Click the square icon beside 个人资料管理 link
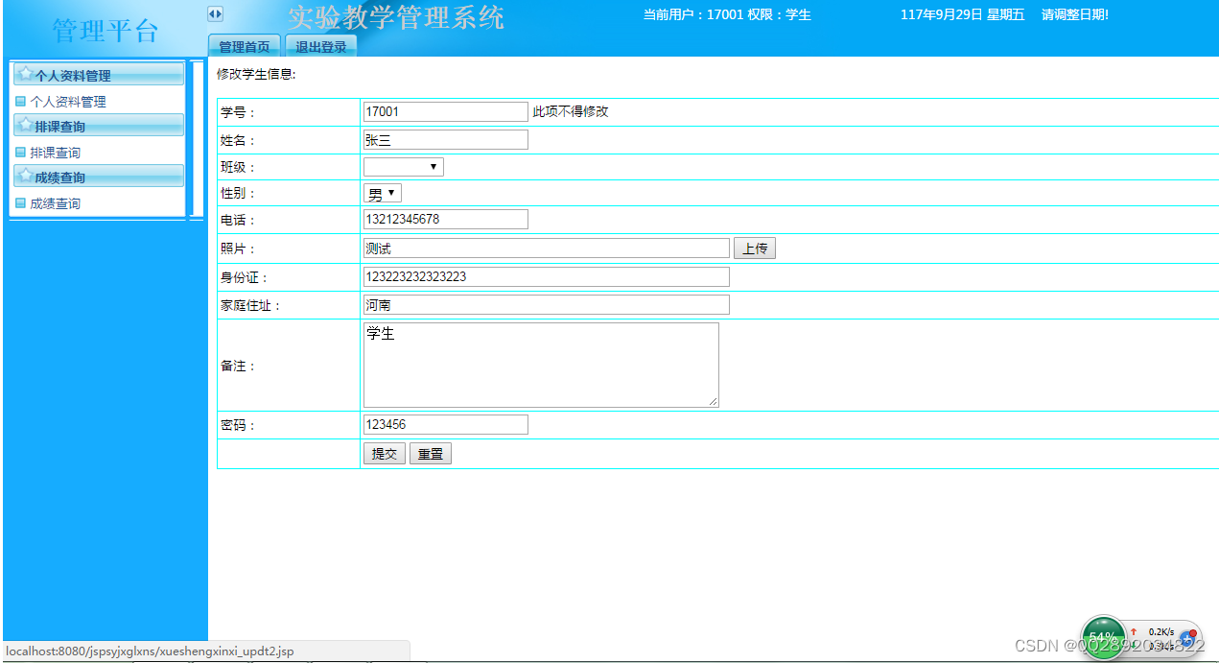 tap(20, 101)
